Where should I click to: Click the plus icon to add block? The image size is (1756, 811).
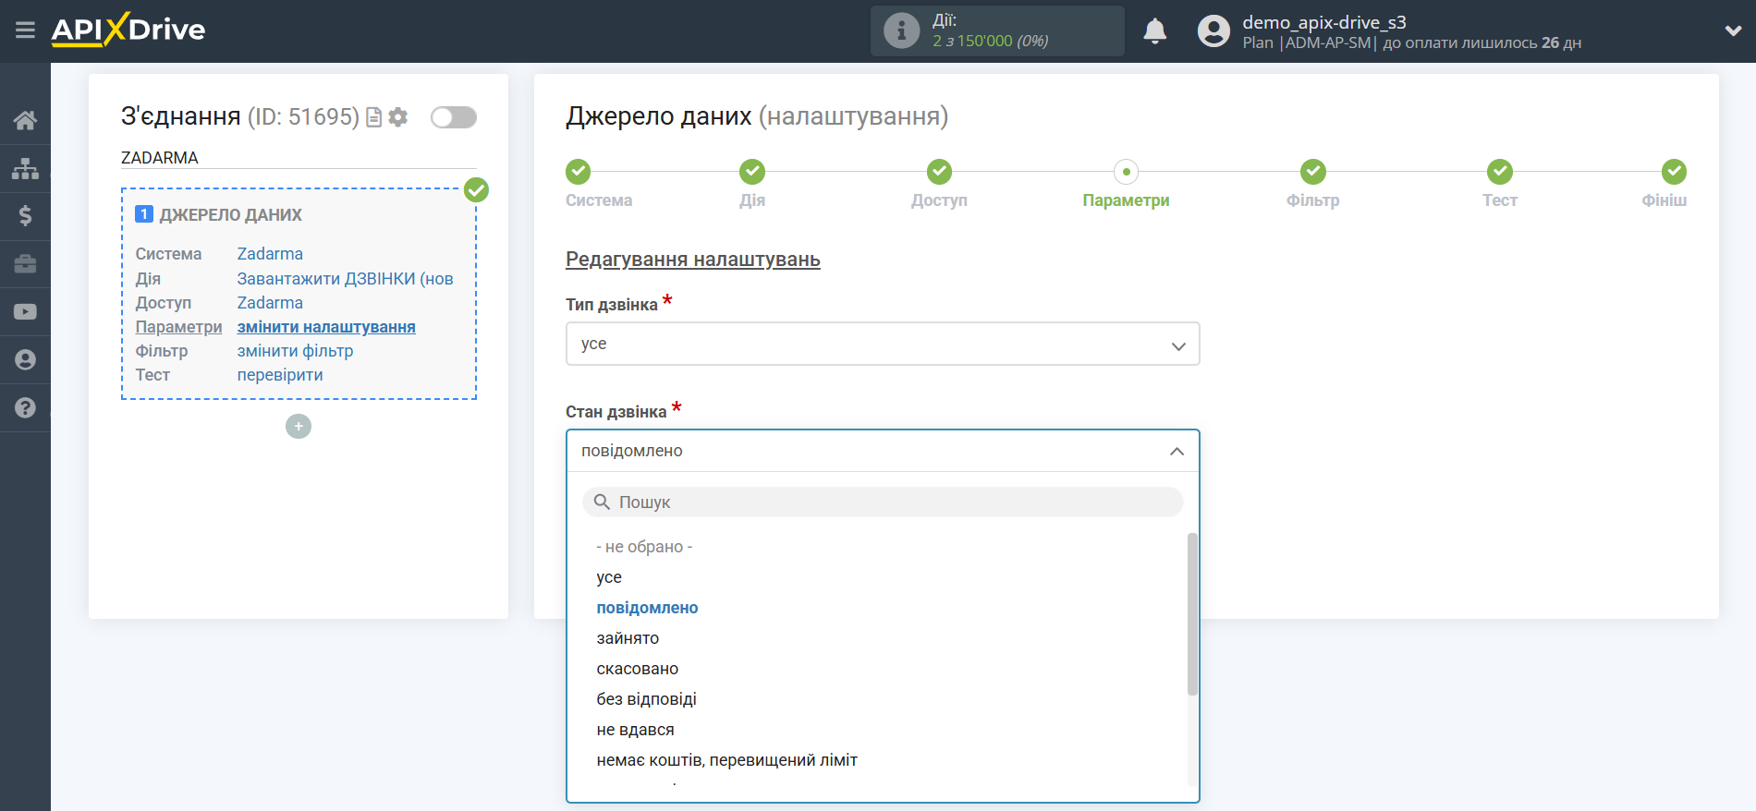pos(299,427)
